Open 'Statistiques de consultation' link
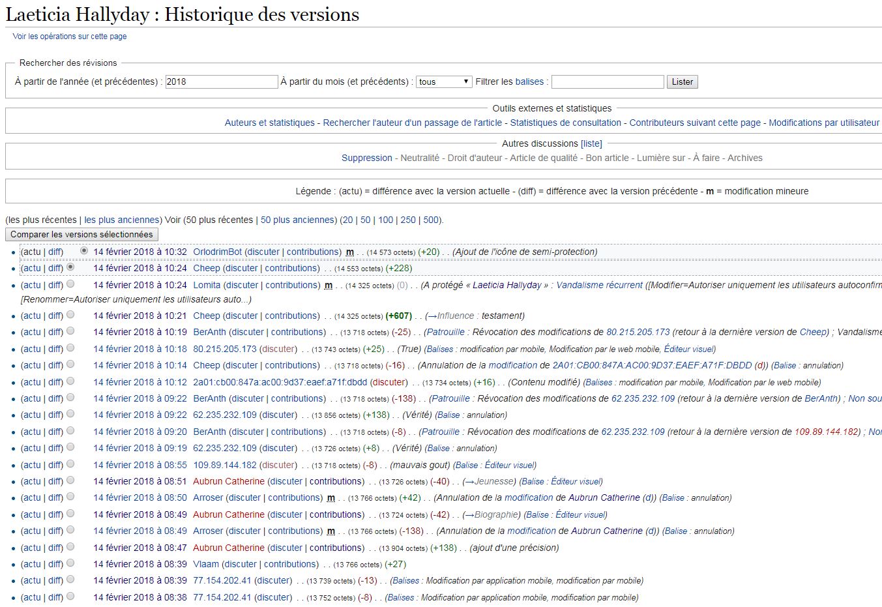882x607 pixels. [x=566, y=123]
